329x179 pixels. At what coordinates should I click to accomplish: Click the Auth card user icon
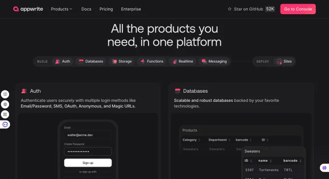coord(24,91)
